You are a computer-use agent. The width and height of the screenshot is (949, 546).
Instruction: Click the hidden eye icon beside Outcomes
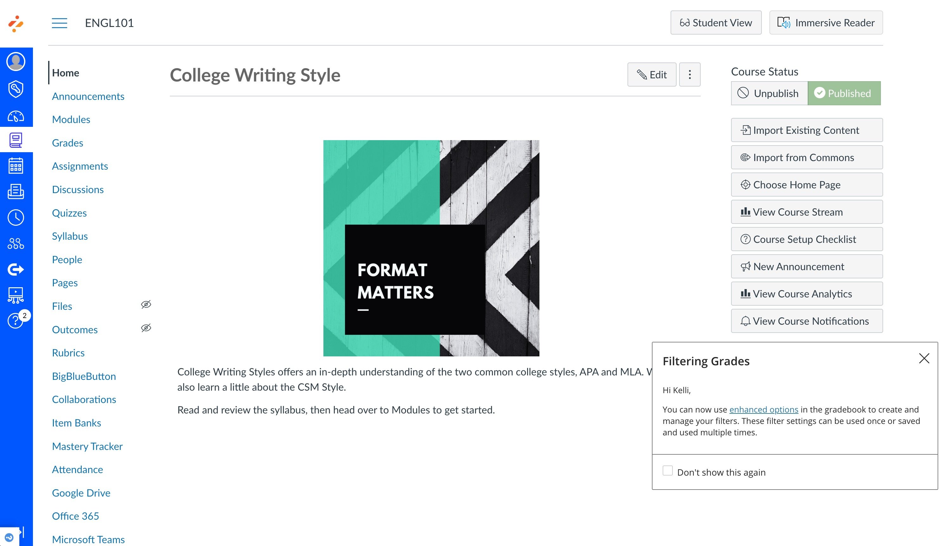[146, 328]
